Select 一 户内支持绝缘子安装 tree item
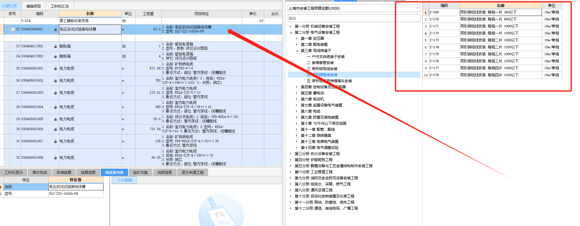This screenshot has height=226, width=580. tap(326, 57)
